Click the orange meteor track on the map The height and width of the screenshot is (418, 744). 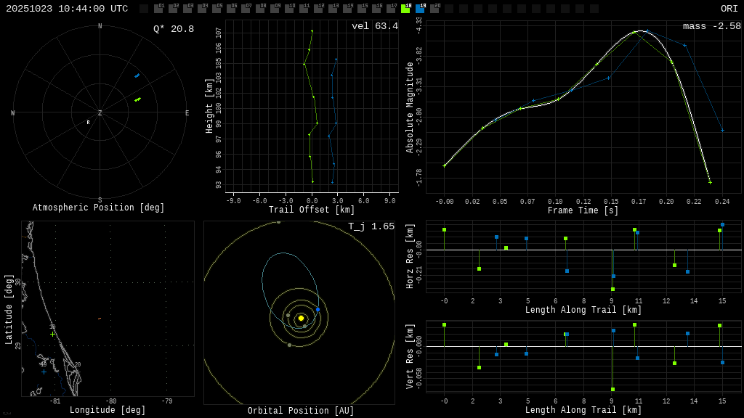click(x=100, y=319)
